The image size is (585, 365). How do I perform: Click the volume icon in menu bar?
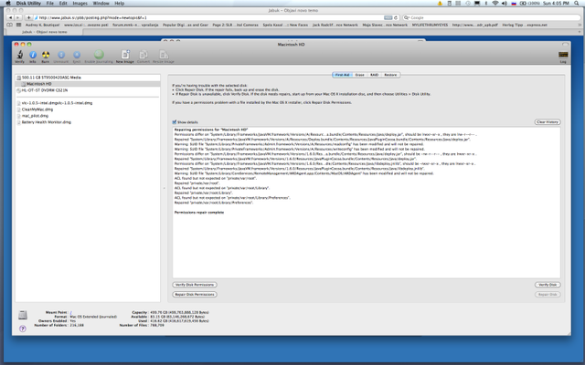pyautogui.click(x=505, y=3)
